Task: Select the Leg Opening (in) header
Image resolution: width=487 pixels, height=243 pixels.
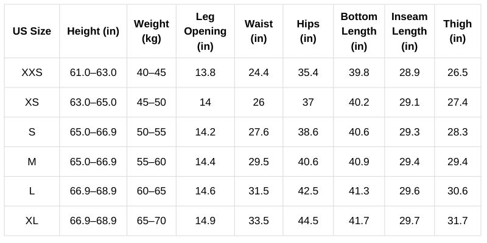Action: click(205, 32)
